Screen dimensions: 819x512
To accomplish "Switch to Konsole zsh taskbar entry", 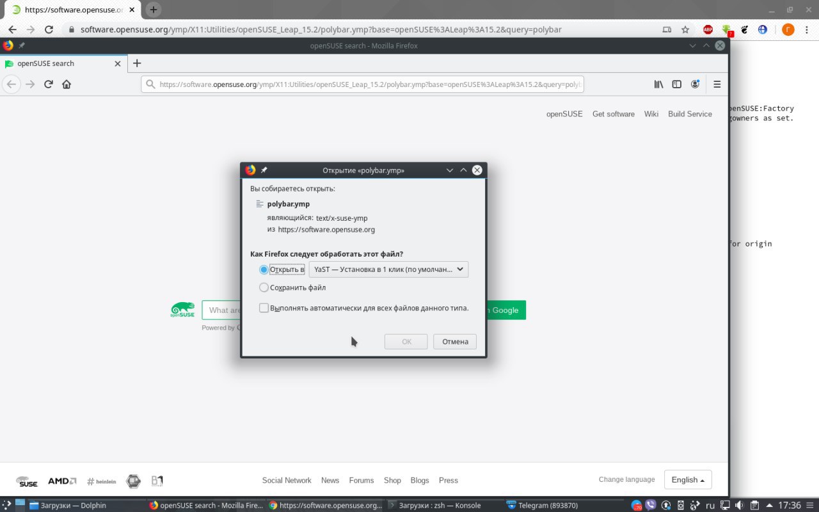I will (445, 505).
